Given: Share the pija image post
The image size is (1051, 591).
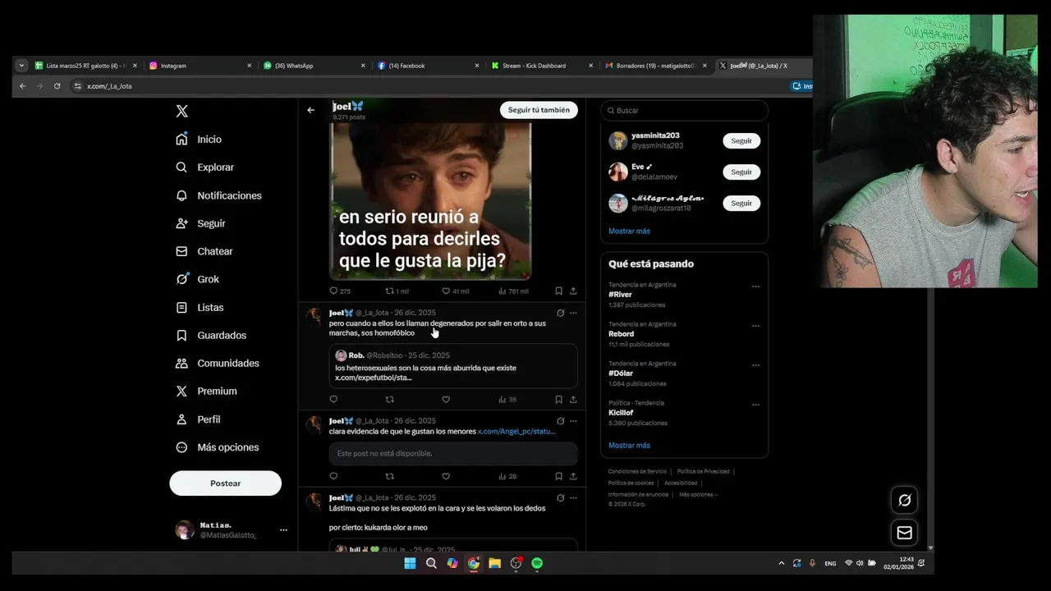Looking at the screenshot, I should (x=573, y=291).
